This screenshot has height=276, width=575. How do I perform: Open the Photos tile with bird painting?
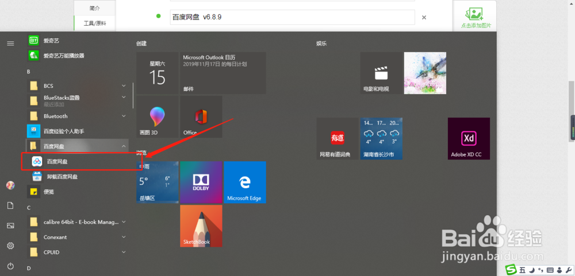click(425, 73)
